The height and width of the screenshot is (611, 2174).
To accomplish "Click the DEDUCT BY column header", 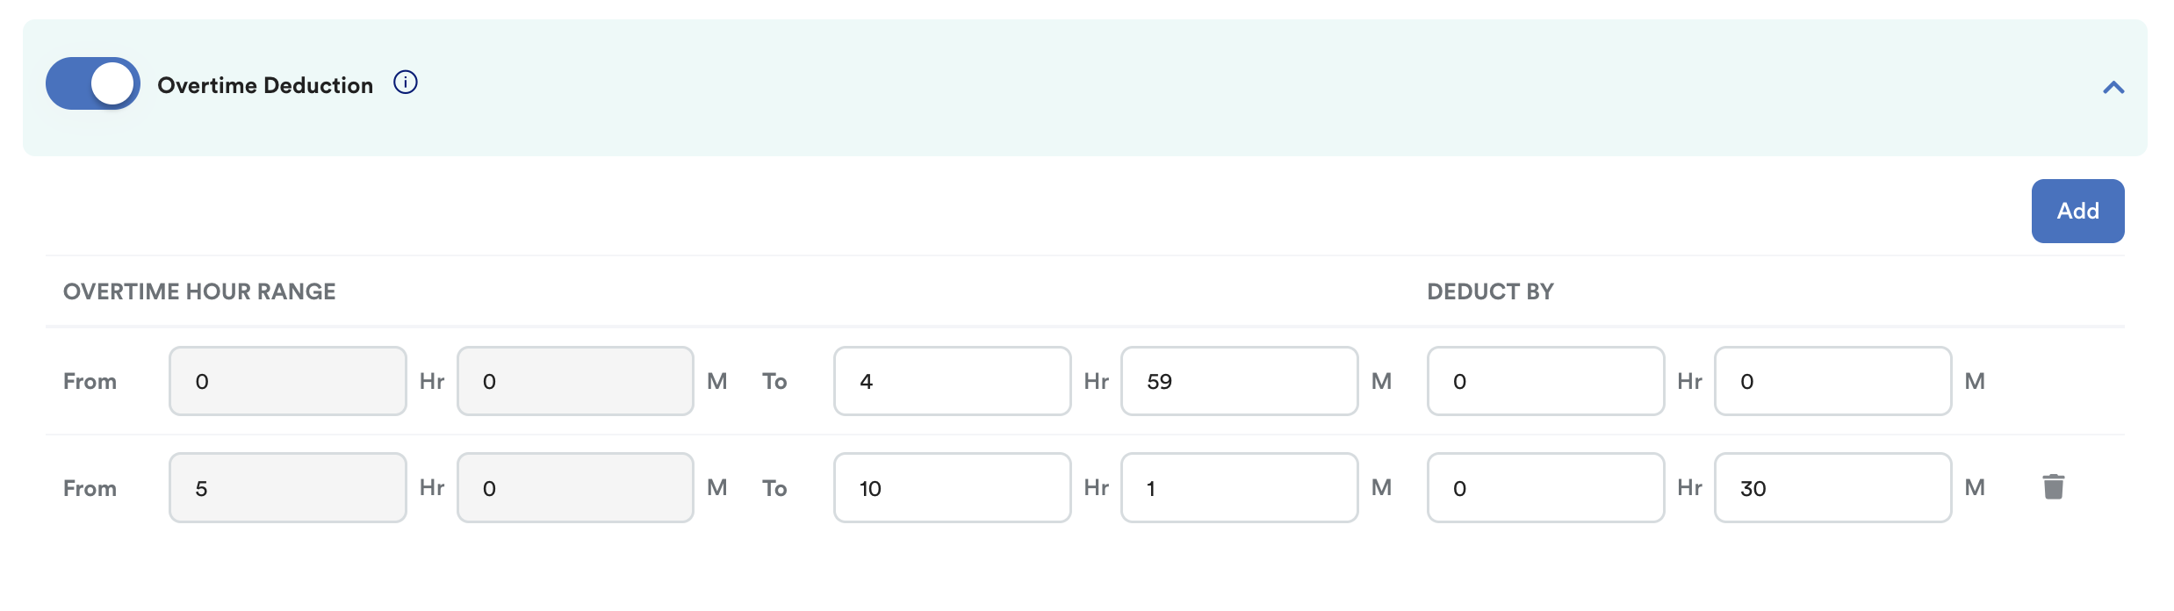I will tap(1490, 291).
